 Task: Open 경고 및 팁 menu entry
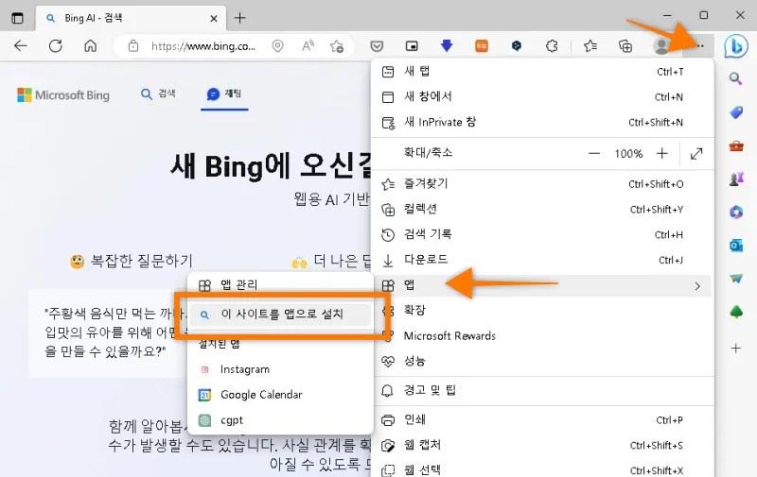click(x=542, y=390)
